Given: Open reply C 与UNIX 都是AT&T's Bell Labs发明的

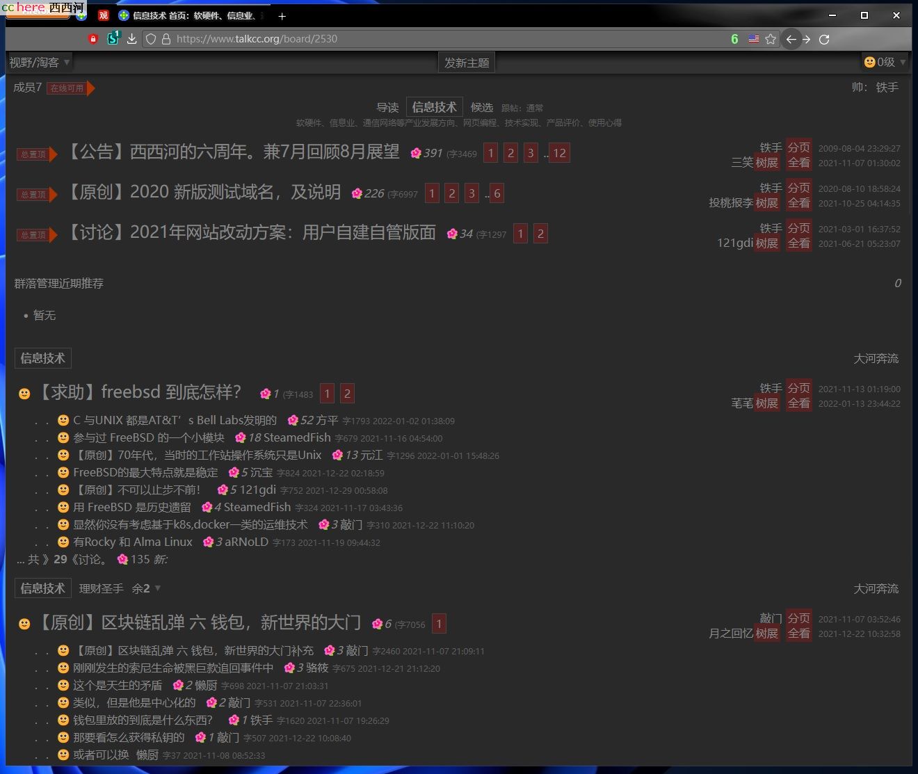Looking at the screenshot, I should [175, 420].
